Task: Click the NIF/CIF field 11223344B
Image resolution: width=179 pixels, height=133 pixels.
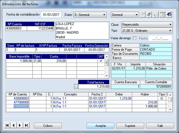Action: tap(40, 28)
